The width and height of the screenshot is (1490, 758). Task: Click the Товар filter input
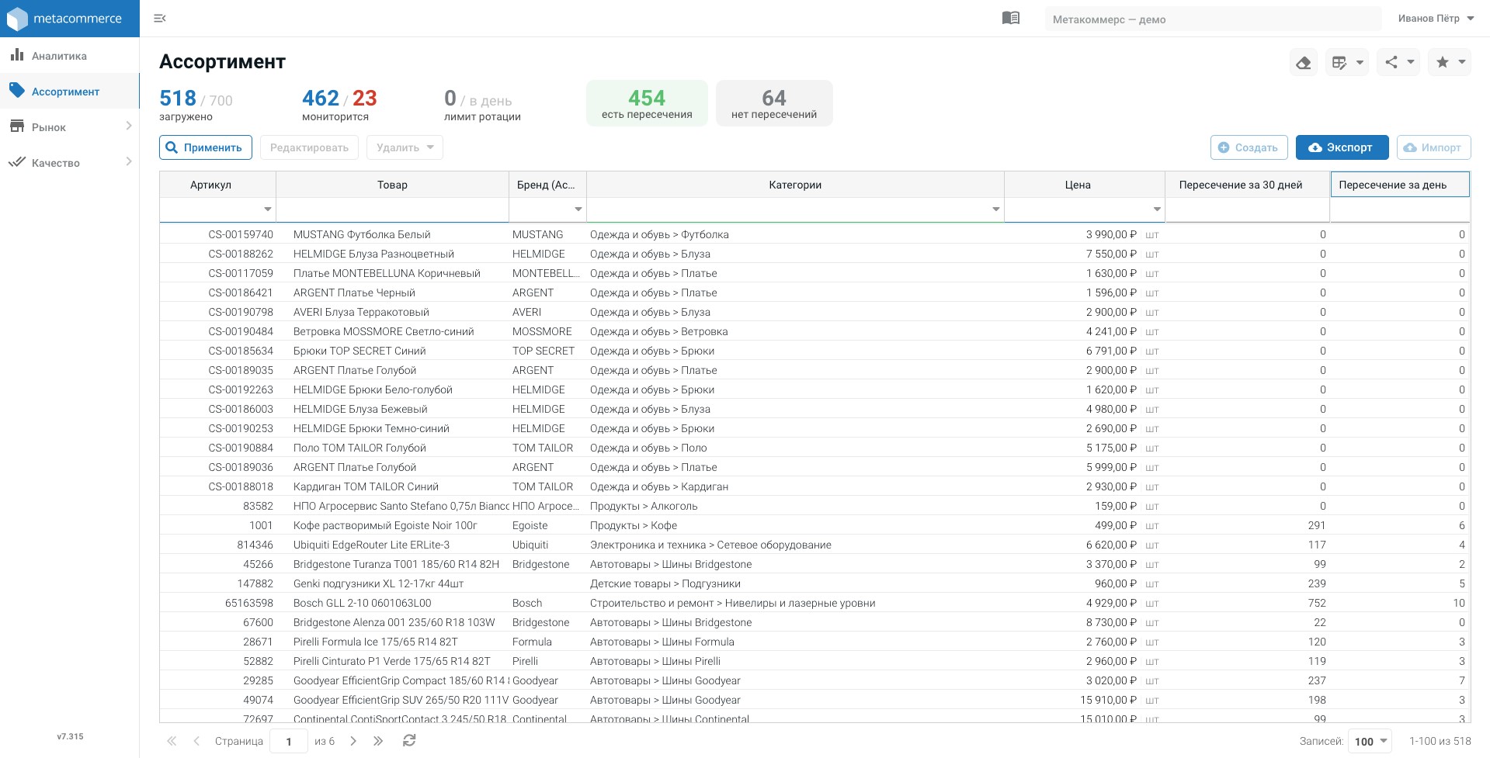point(392,209)
